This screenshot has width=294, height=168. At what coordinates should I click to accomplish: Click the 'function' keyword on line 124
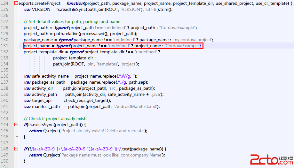pos(75,3)
